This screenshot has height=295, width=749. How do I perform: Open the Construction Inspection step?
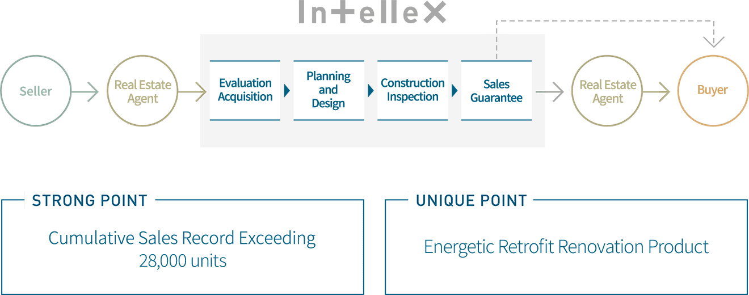pos(413,90)
